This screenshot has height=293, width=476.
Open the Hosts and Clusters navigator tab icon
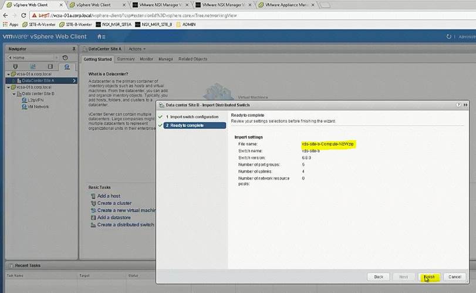point(15,66)
